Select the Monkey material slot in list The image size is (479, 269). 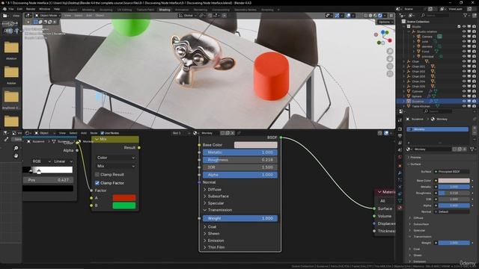pyautogui.click(x=437, y=129)
